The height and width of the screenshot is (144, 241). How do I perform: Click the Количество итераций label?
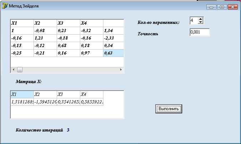coord(39,130)
